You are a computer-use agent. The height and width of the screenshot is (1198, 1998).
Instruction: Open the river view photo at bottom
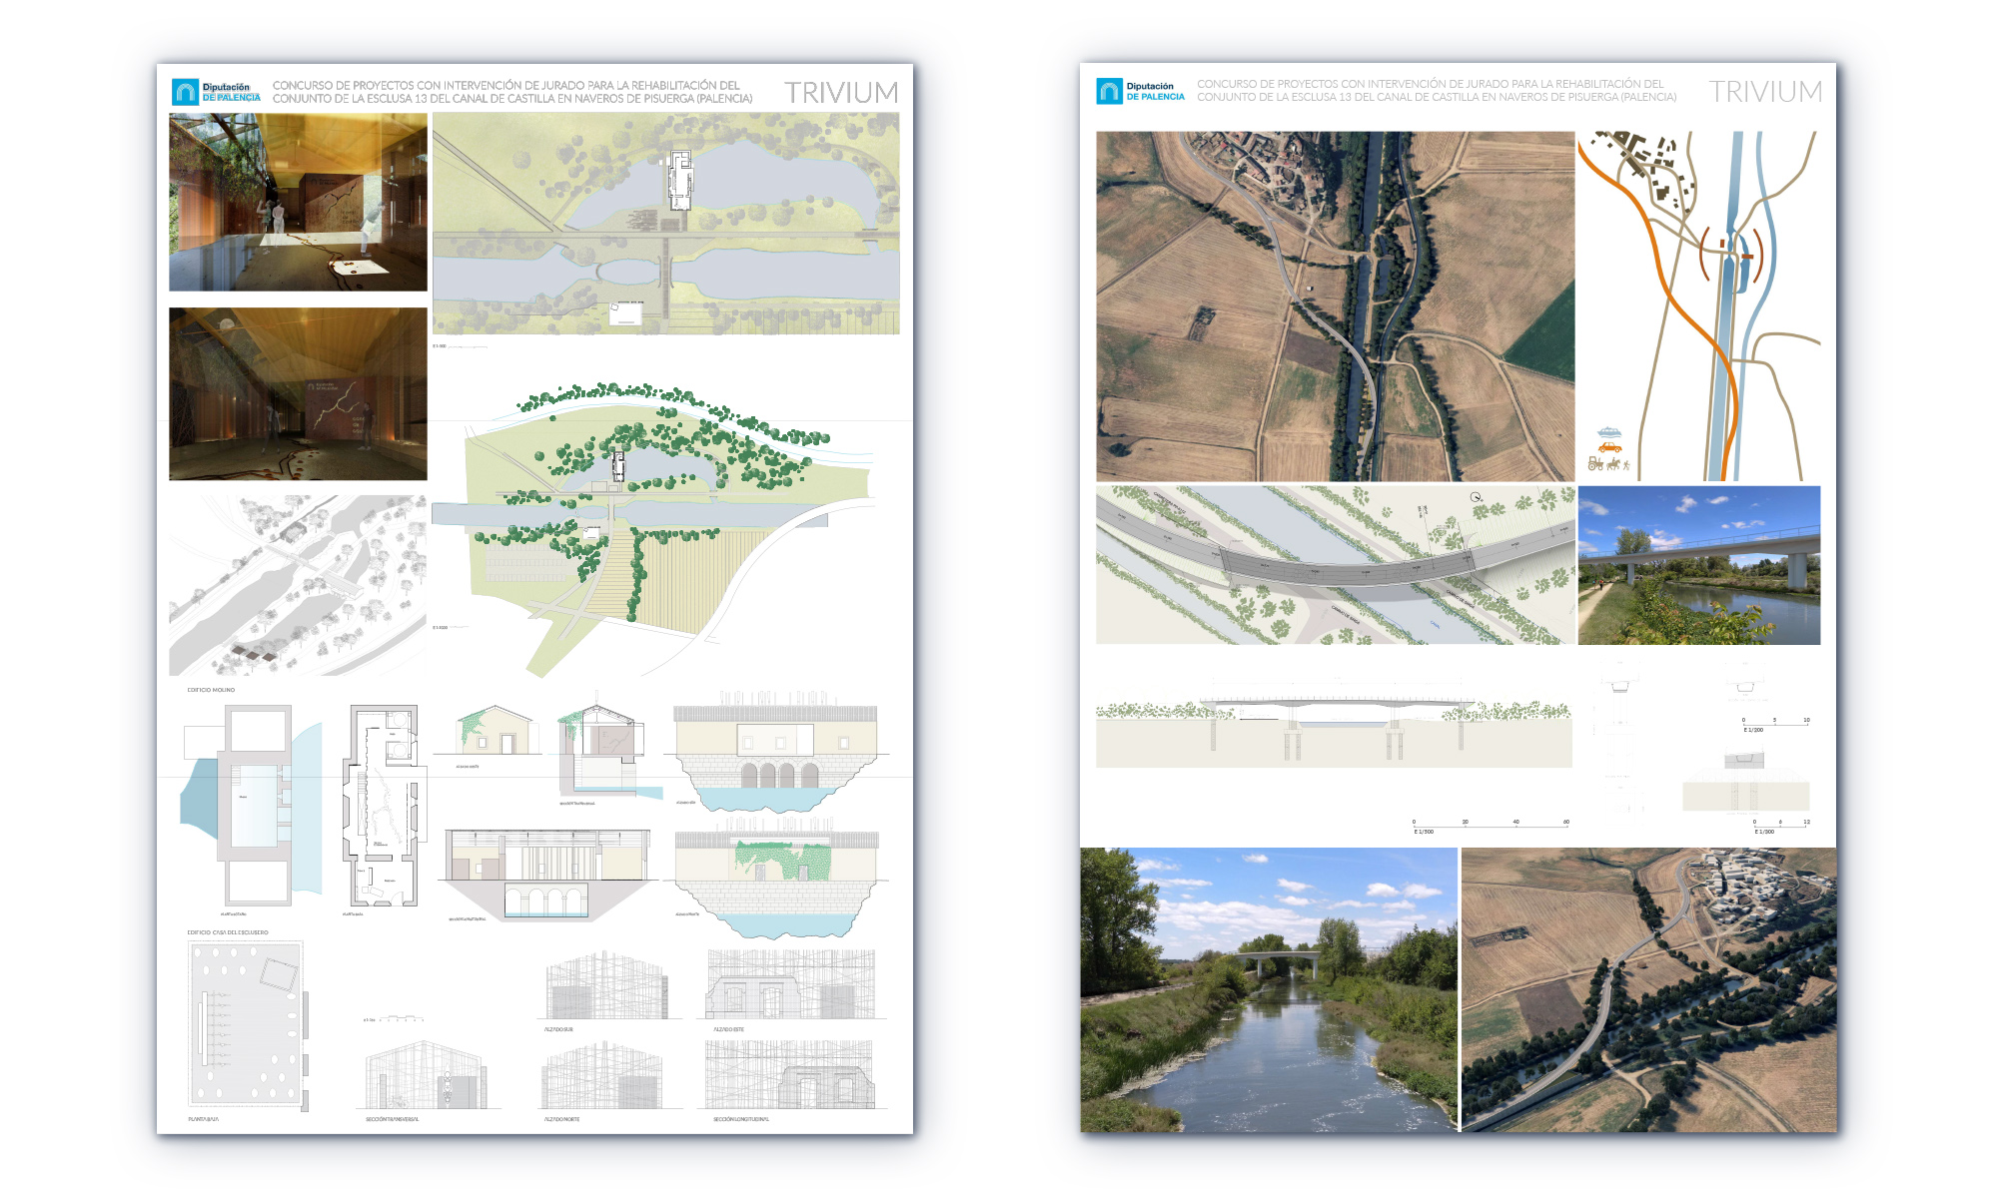tap(1269, 989)
